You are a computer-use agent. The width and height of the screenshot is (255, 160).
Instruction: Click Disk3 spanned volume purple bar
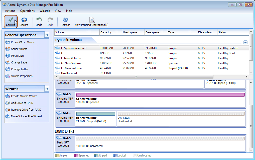coord(160,95)
